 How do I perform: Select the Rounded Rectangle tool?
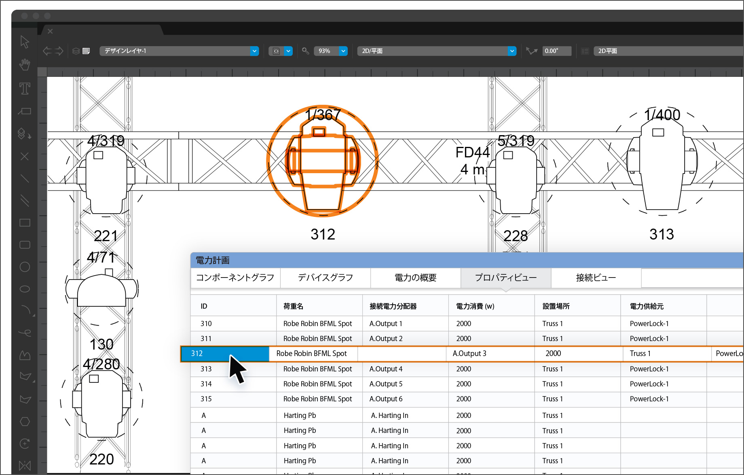(25, 245)
